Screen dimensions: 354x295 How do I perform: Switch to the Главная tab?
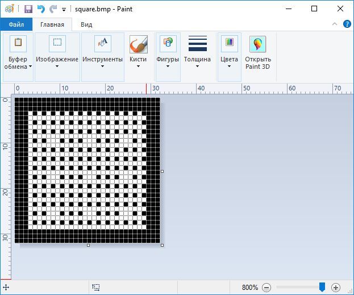pos(52,24)
